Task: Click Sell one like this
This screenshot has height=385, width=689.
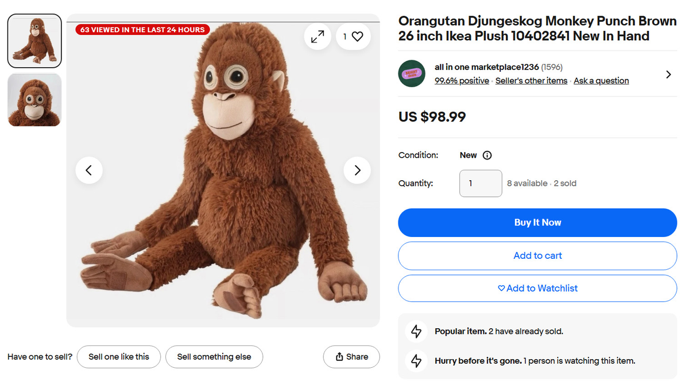Action: [x=119, y=357]
